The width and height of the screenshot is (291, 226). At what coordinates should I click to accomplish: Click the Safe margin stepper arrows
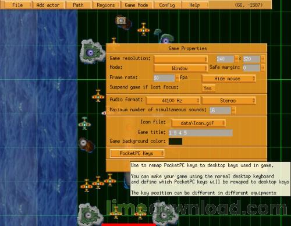point(263,68)
